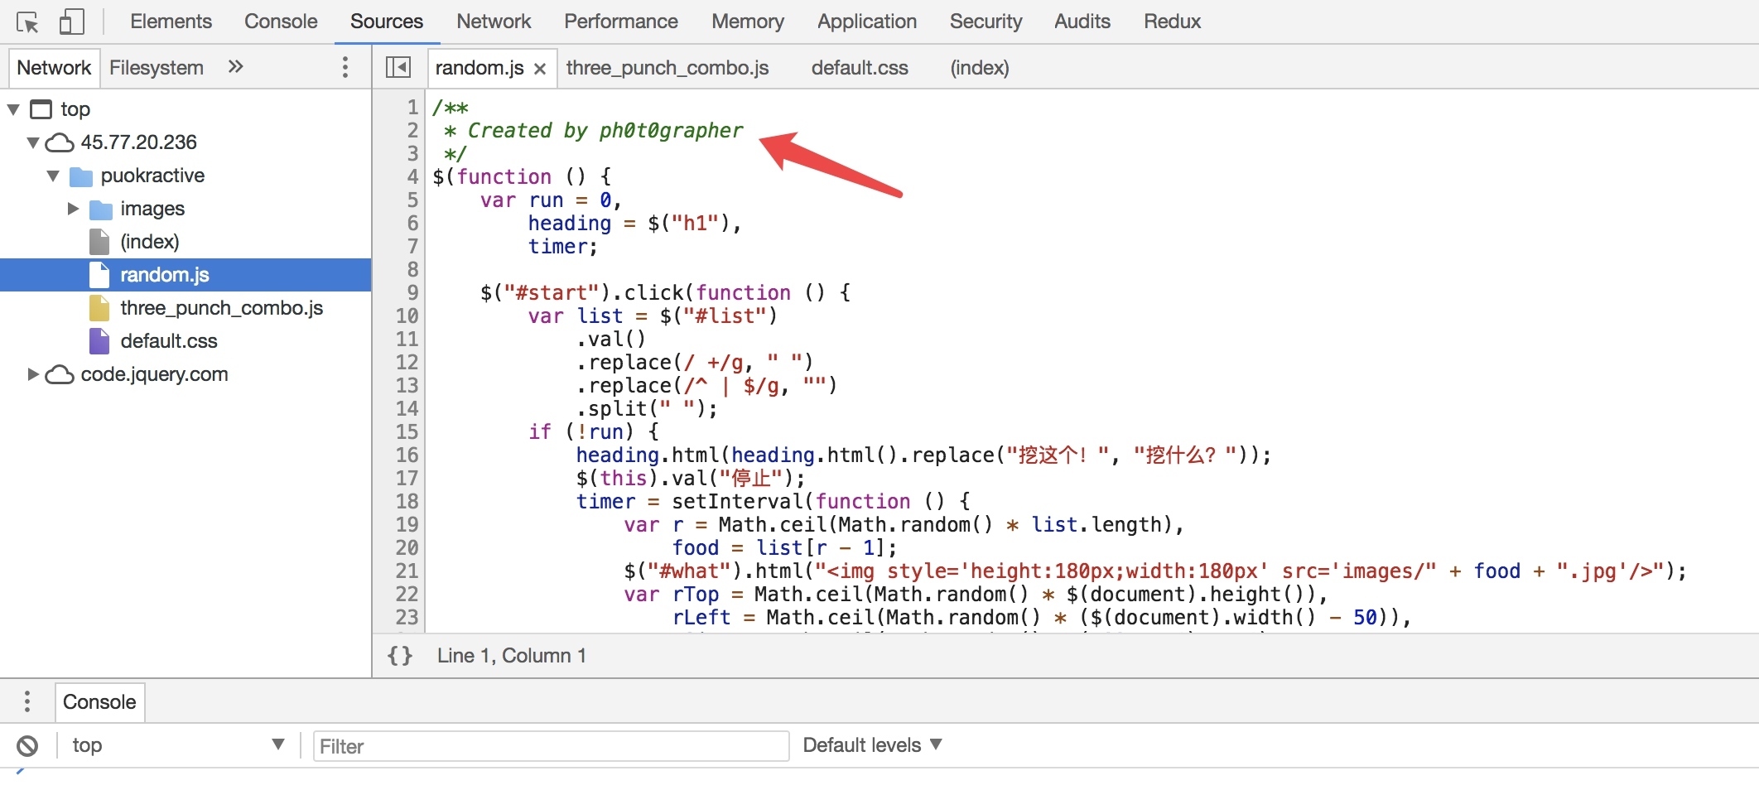
Task: Hide the navigator sidebar toggle icon
Action: coord(398,67)
